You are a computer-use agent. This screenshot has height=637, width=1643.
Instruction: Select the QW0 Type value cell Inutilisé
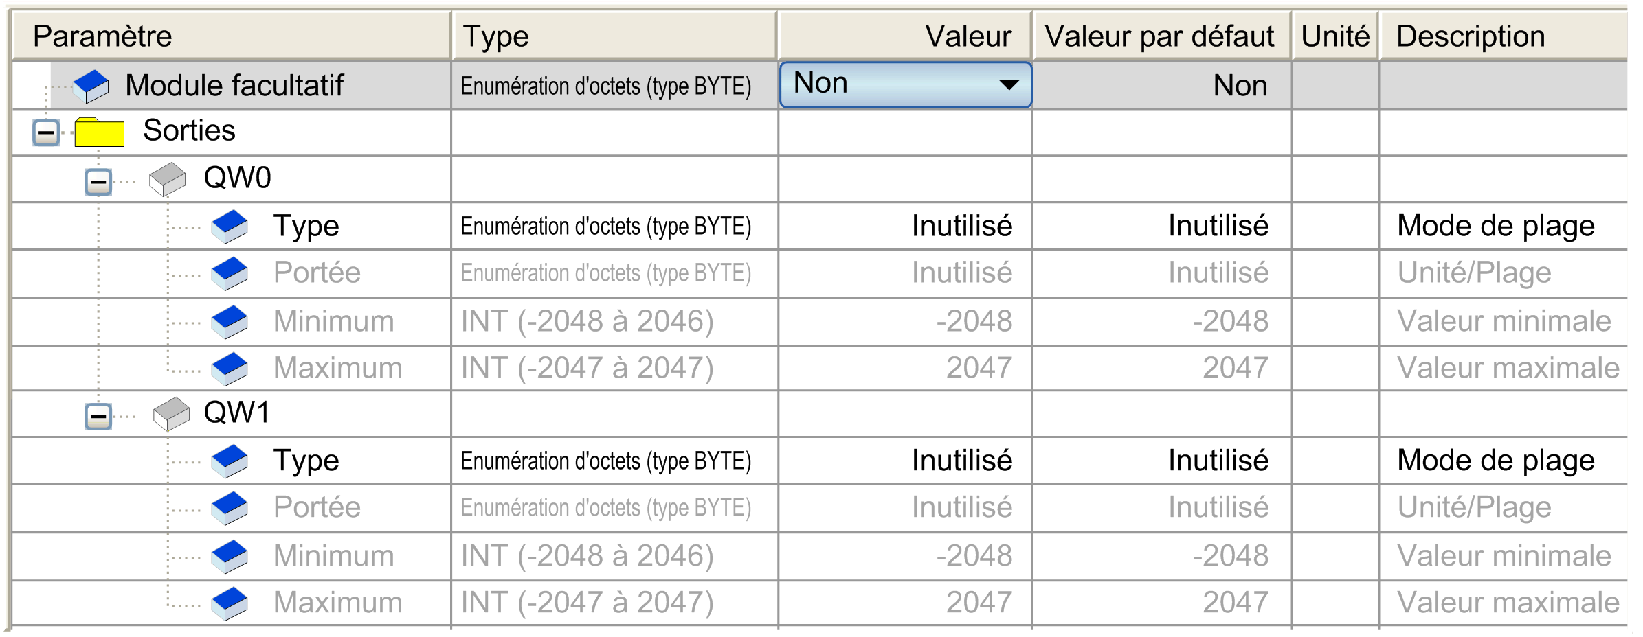pos(961,226)
